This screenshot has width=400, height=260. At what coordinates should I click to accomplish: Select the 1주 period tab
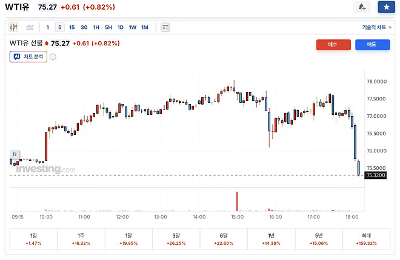(x=81, y=239)
